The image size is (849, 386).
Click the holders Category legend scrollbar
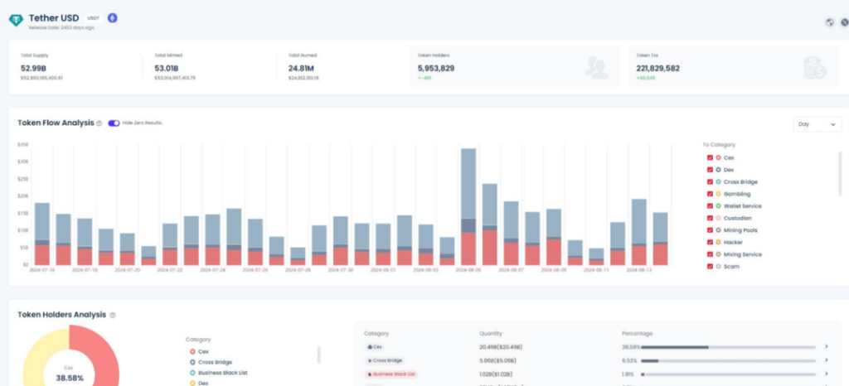[318, 355]
